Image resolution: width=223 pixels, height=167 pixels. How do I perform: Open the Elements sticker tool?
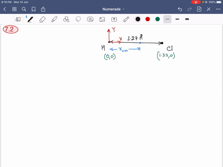90,19
